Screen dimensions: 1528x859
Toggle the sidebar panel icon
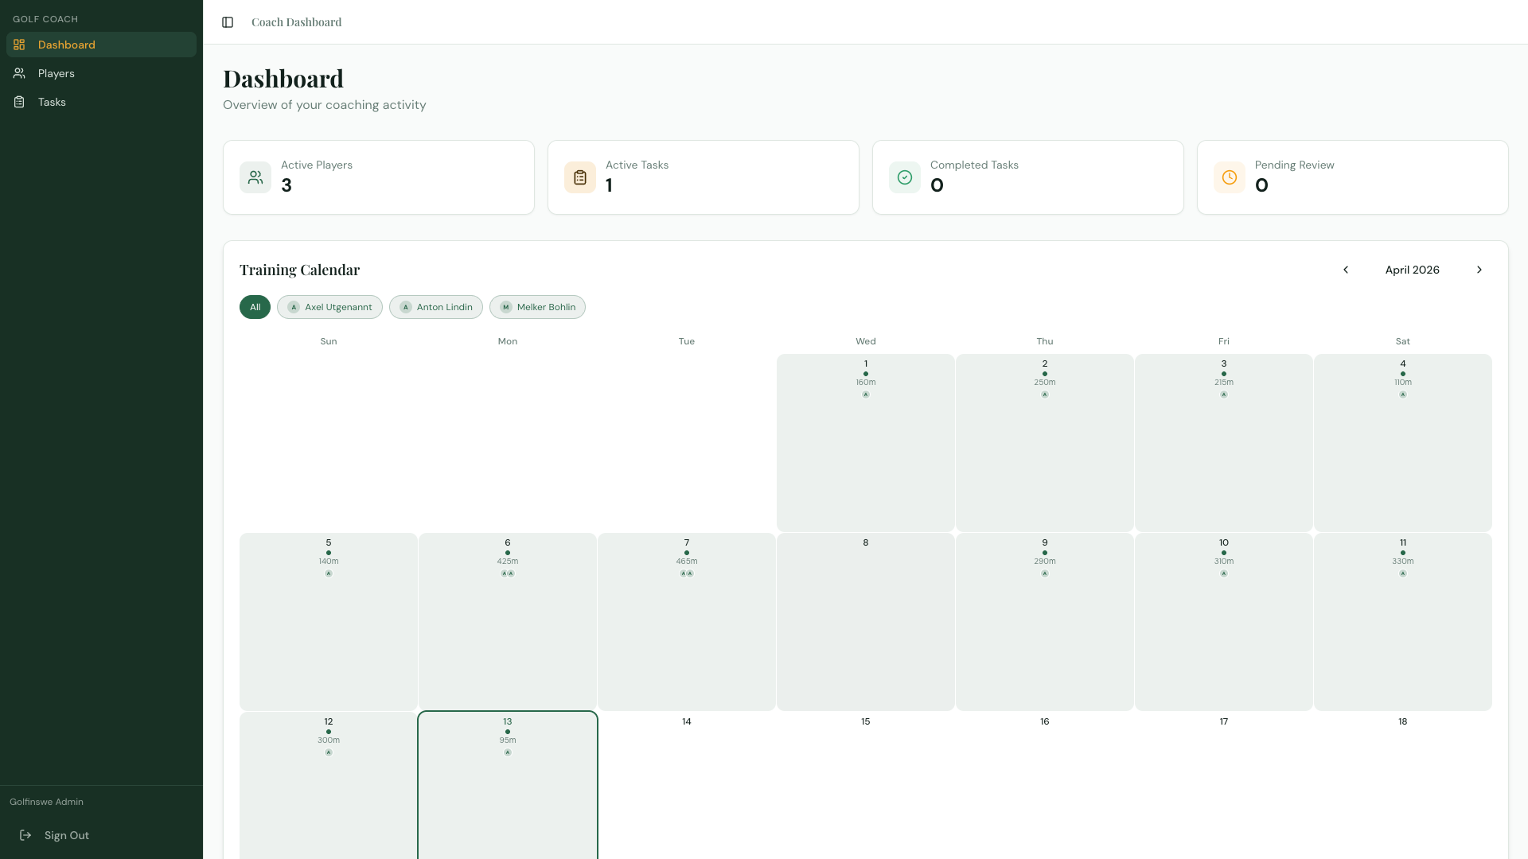click(x=228, y=22)
